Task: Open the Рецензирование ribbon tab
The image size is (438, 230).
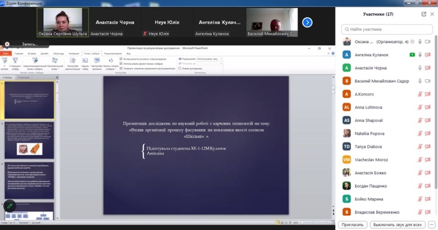Action: point(113,54)
